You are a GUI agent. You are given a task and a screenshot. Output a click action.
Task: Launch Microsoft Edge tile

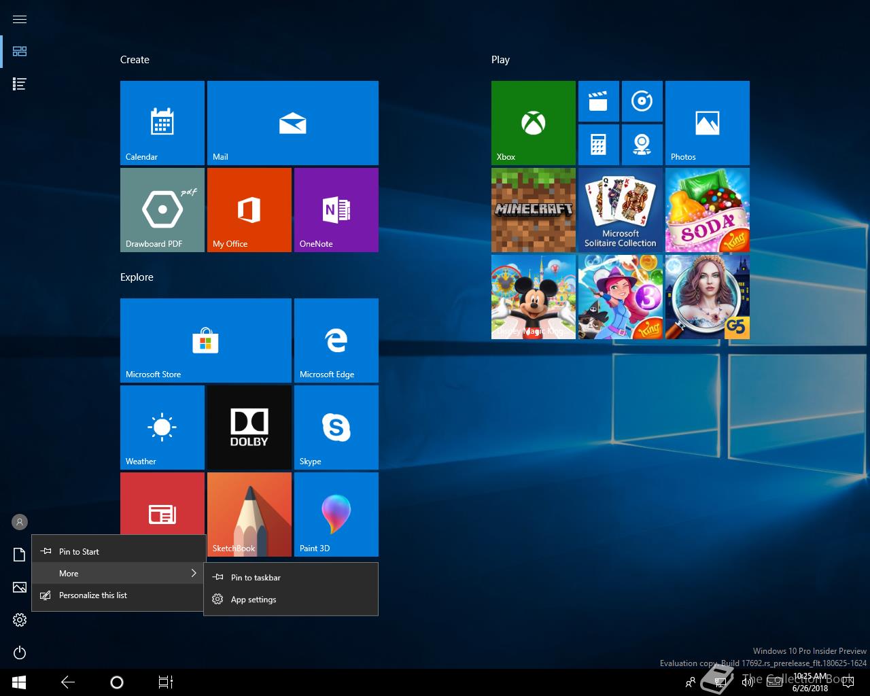pyautogui.click(x=336, y=341)
